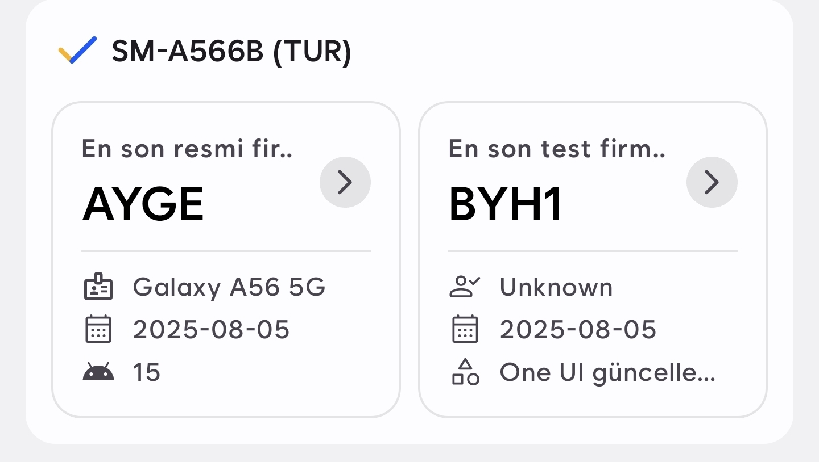The height and width of the screenshot is (462, 819).
Task: Click the calendar icon in the AYGE card
Action: click(98, 330)
